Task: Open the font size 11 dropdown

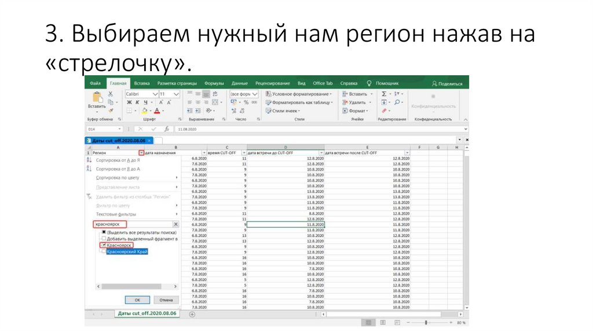Action: click(x=176, y=94)
